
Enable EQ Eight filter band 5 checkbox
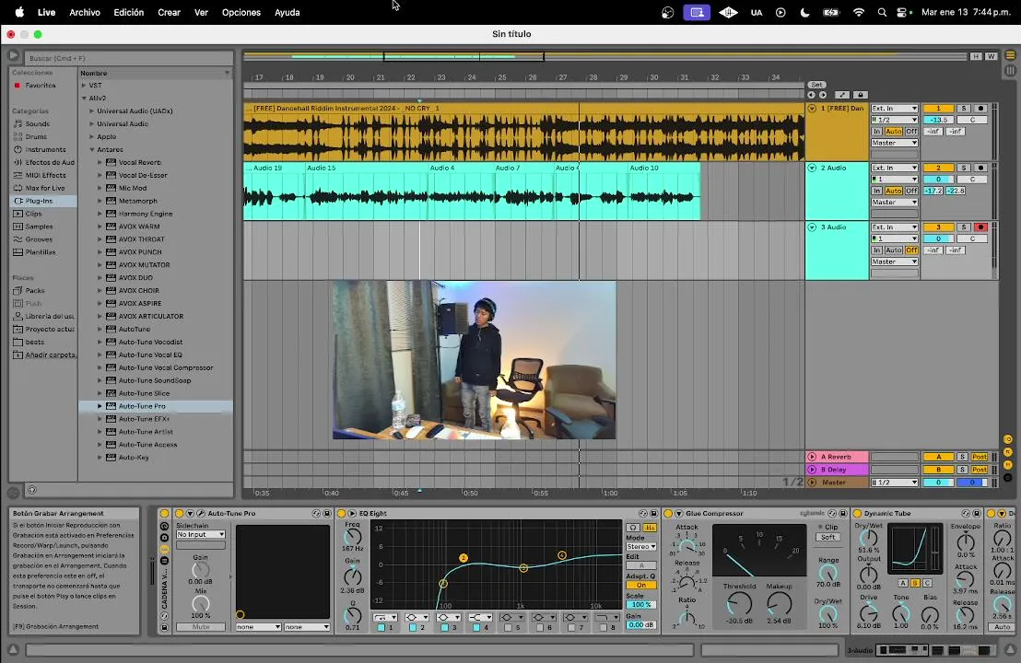(x=508, y=628)
